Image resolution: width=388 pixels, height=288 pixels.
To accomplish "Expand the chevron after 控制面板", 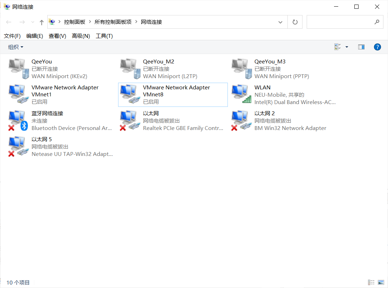I will [x=90, y=22].
